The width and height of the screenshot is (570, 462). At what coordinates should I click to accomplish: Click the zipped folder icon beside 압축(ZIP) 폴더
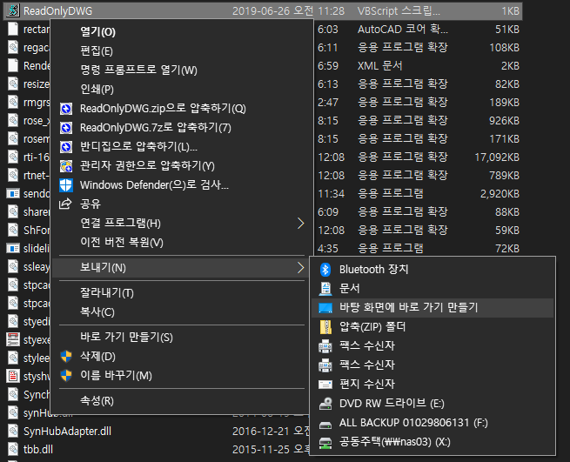325,327
